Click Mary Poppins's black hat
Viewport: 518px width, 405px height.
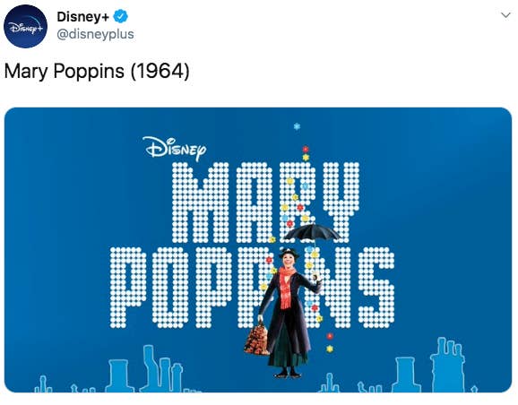click(x=289, y=253)
